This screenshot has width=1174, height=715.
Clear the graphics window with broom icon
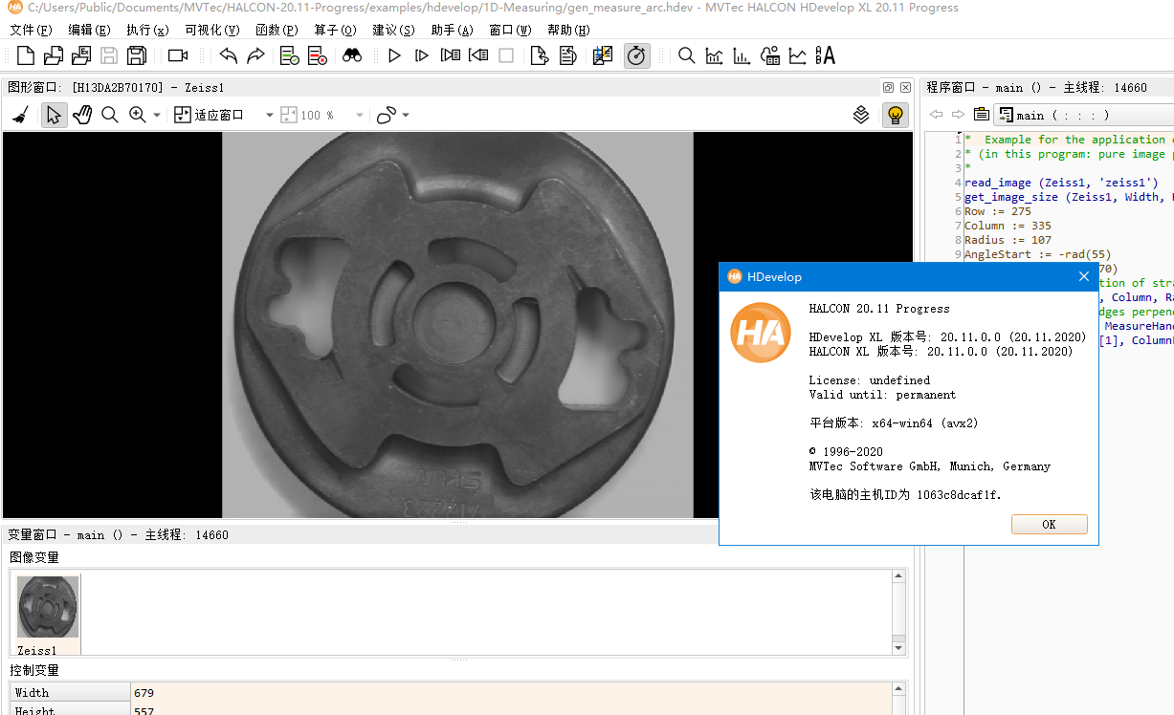pyautogui.click(x=20, y=115)
